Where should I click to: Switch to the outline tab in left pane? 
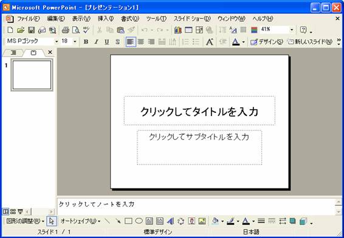pos(13,53)
